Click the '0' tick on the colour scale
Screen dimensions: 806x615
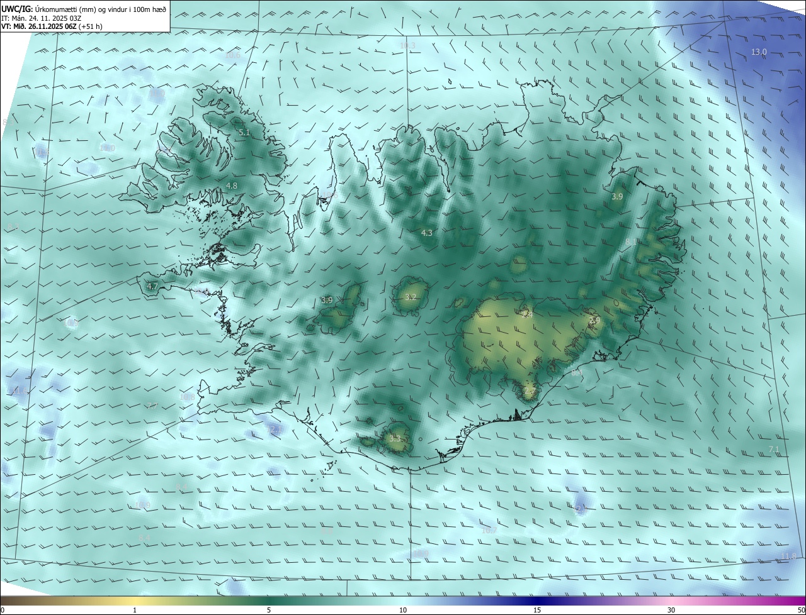3,610
